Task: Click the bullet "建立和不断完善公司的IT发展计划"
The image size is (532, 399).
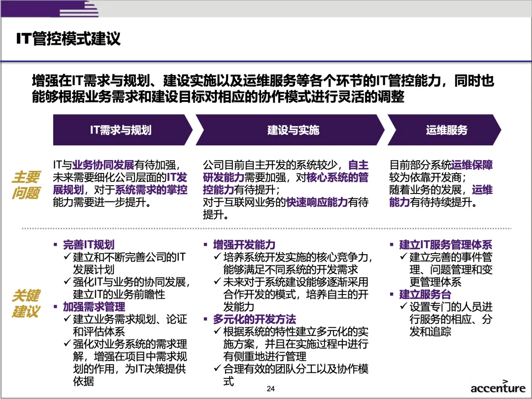Action: [x=125, y=263]
